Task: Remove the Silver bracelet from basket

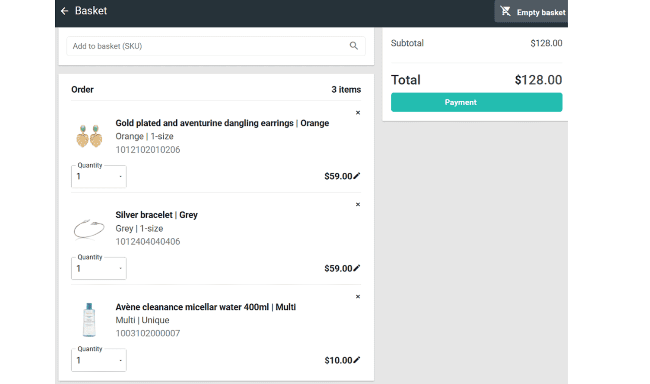Action: [x=358, y=204]
